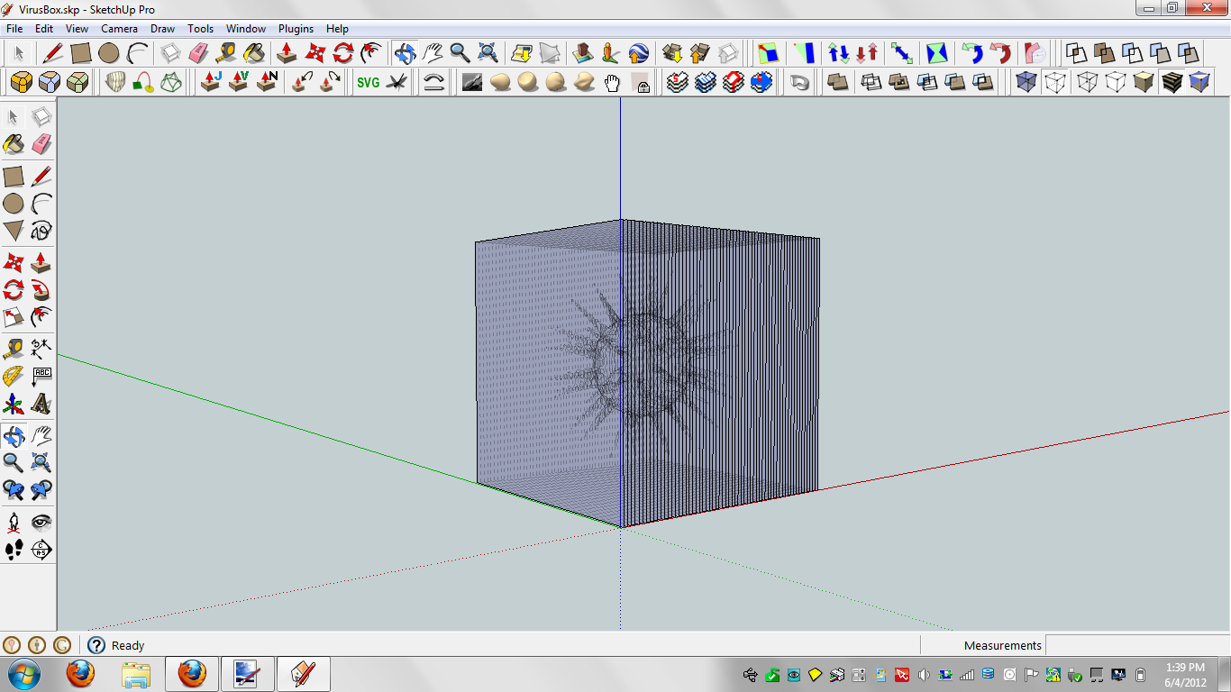Toggle Back Edges display style

pos(1055,83)
